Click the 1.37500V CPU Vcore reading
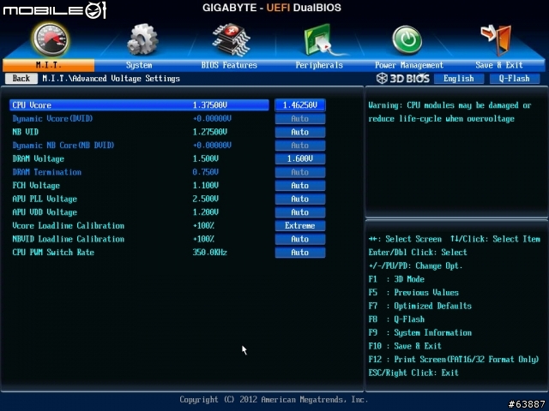 point(210,105)
